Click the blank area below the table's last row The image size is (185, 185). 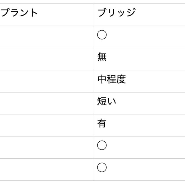pyautogui.click(x=92, y=183)
